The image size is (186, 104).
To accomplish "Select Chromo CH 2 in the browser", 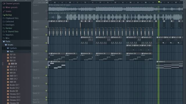I will click(x=15, y=97).
